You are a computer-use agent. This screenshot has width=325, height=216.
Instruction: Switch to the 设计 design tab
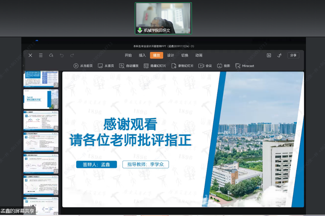tap(171, 55)
